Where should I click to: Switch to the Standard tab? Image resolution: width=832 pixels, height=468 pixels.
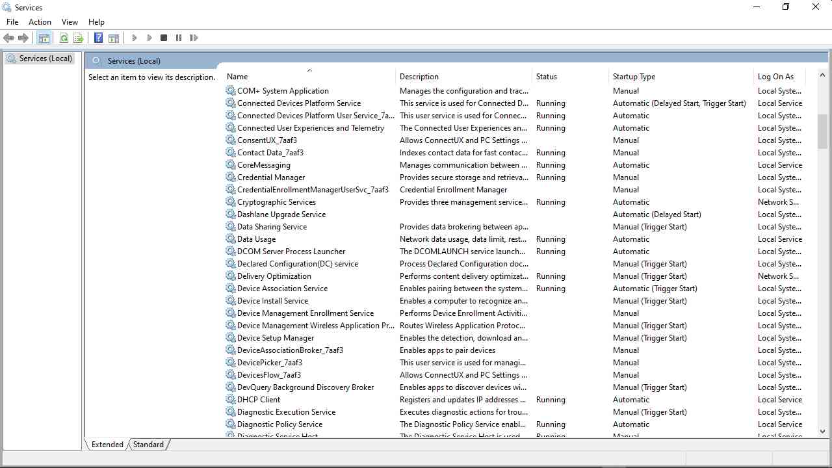(149, 445)
